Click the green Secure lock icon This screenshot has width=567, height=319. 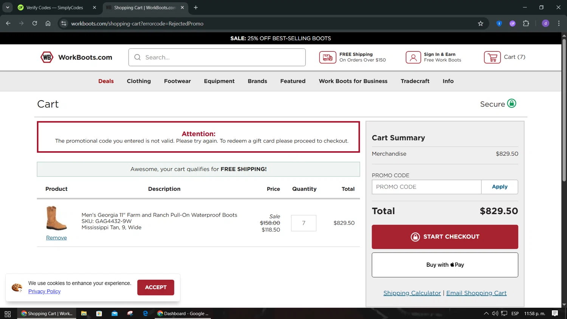coord(511,103)
